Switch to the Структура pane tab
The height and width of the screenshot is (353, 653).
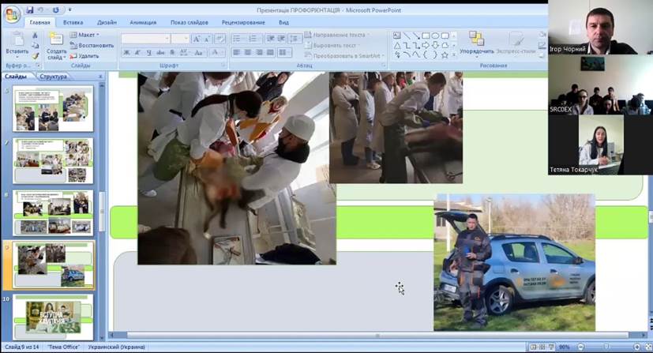pos(53,77)
